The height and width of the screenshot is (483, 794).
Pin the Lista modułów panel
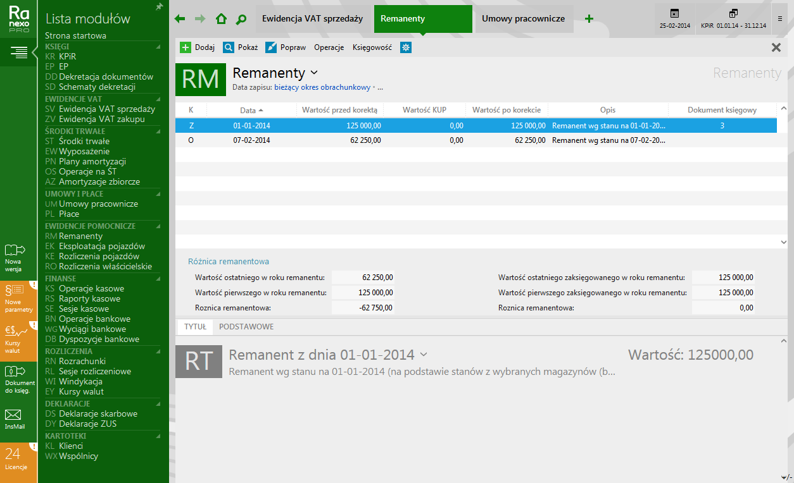tap(159, 6)
